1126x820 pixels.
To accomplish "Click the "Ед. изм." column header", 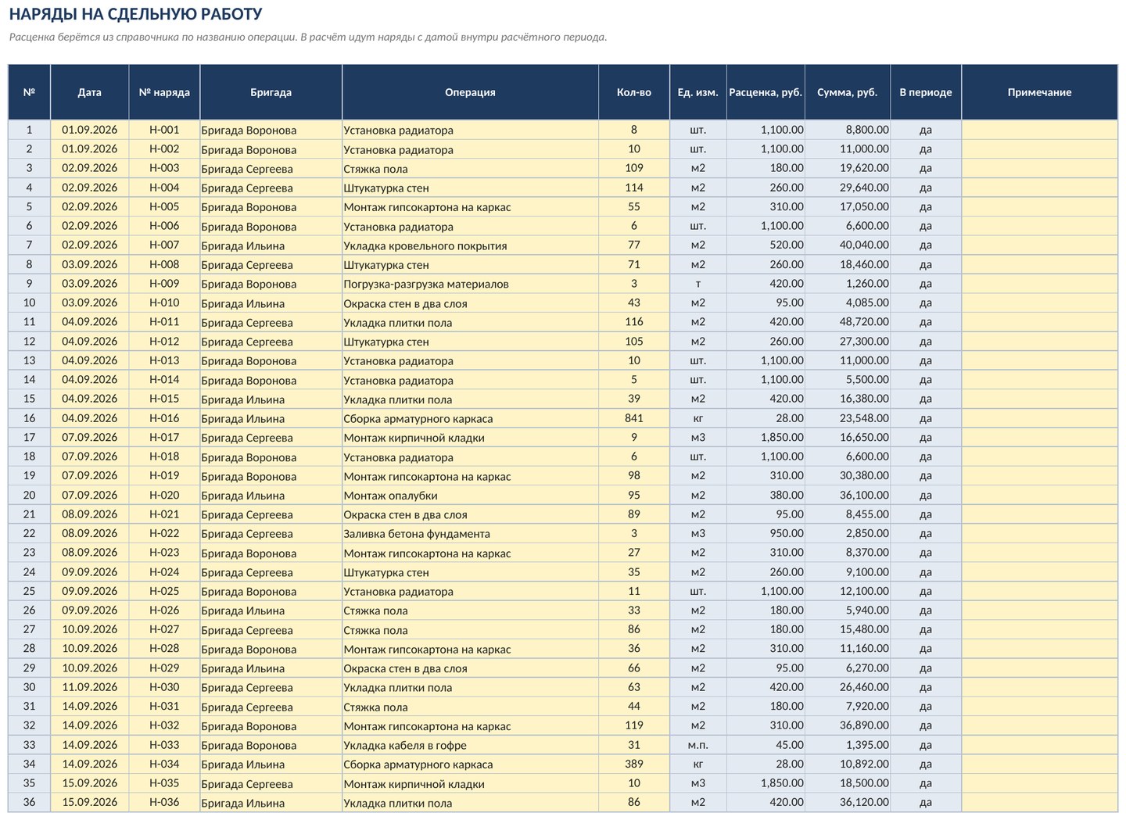I will (697, 92).
